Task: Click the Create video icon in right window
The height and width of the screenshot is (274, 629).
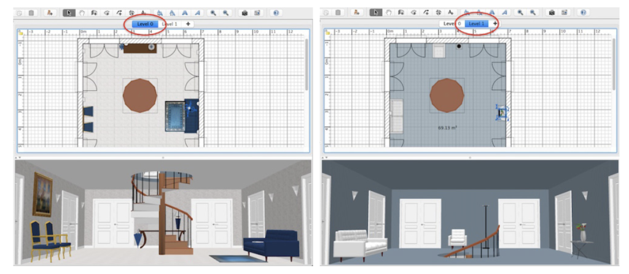Action: [563, 12]
